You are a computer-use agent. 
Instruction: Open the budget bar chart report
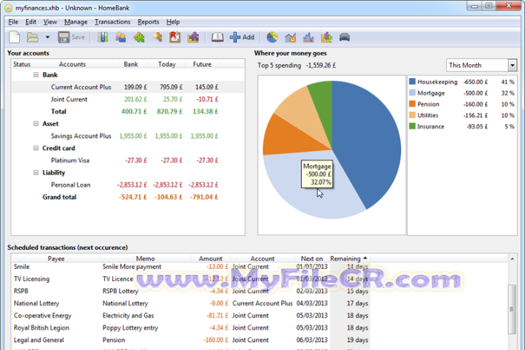(x=327, y=37)
